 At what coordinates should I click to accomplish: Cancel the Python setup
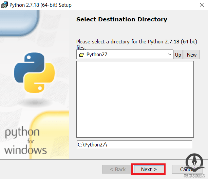pos(187,169)
